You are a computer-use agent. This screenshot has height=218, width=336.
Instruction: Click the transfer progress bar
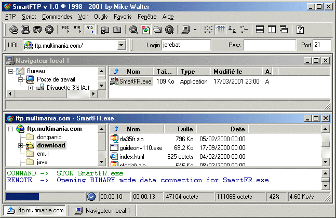coord(45,197)
